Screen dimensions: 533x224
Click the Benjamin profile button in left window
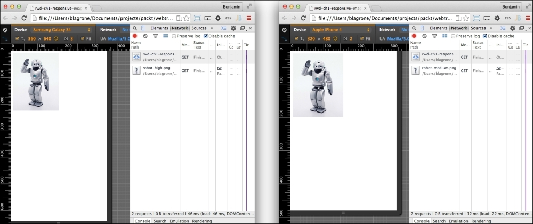click(232, 6)
